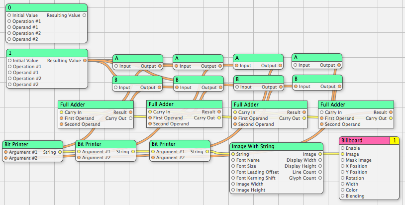This screenshot has width=405, height=205.
Task: Click Image With String's Font Size port
Action: point(233,166)
